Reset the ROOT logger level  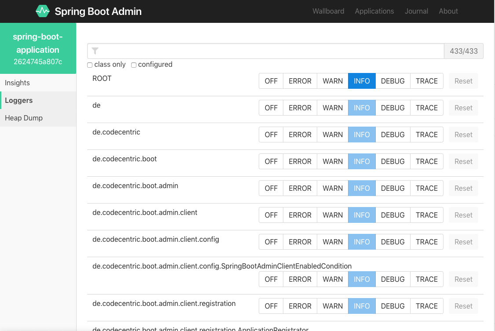click(463, 81)
